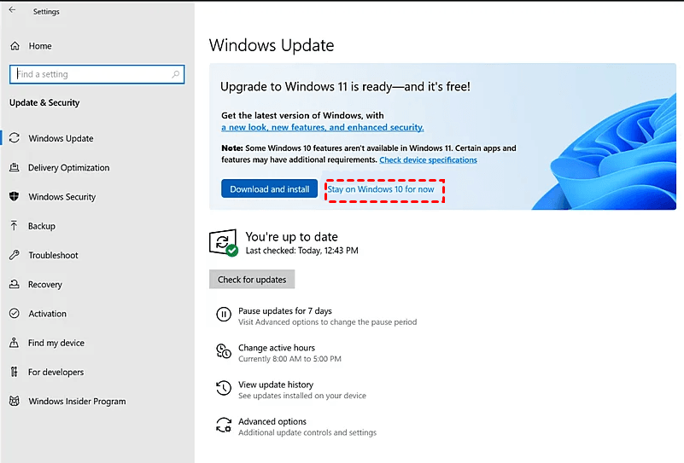The width and height of the screenshot is (684, 463).
Task: Click the Windows Update sync icon in sidebar
Action: [15, 138]
